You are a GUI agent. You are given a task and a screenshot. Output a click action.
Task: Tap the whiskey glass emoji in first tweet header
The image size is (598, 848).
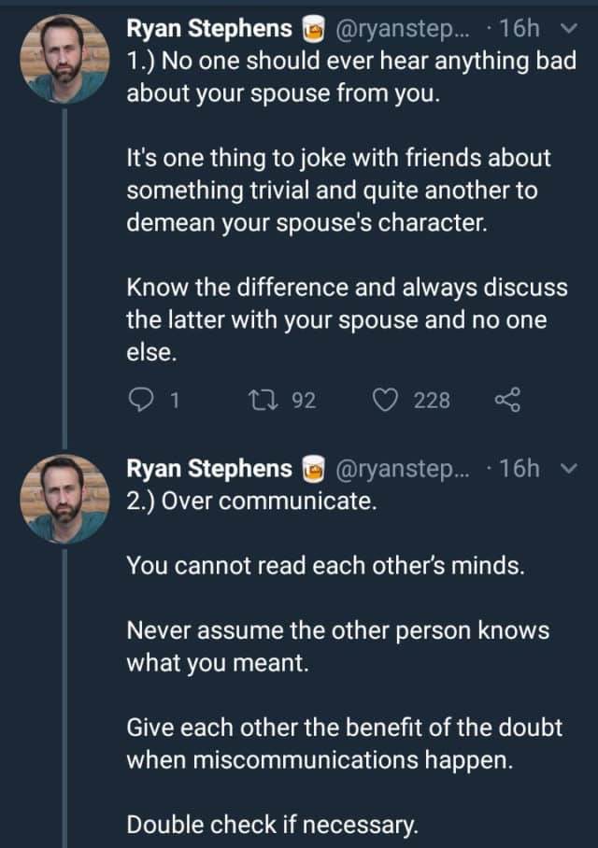[x=312, y=29]
